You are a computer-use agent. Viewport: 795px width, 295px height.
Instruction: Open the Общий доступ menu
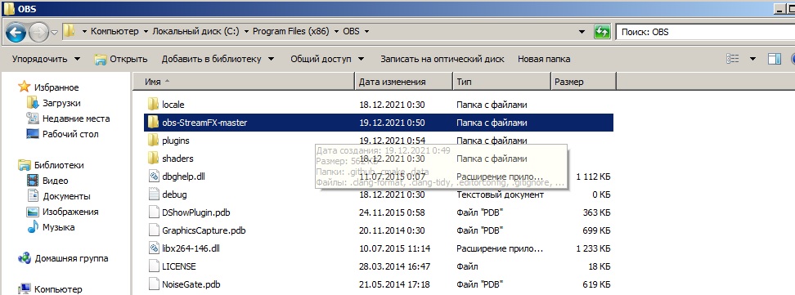click(327, 59)
